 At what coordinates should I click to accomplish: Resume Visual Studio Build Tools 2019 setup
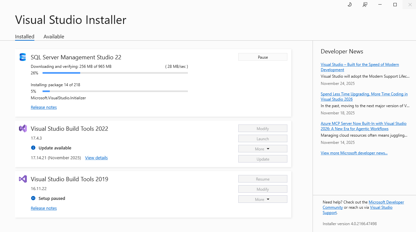(x=262, y=179)
